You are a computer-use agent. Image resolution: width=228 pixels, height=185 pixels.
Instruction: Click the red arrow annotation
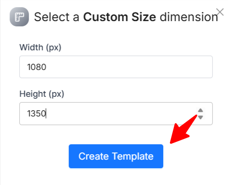tap(184, 129)
